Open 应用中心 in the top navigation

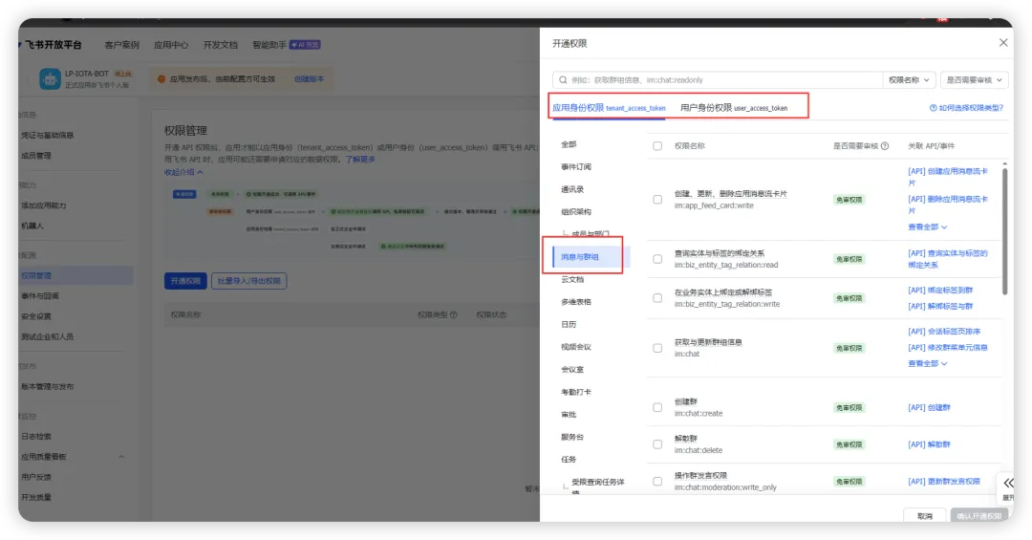tap(171, 45)
